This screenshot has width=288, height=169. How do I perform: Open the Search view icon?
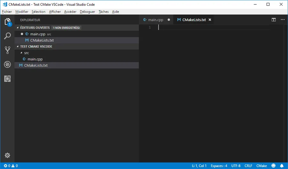(x=7, y=36)
